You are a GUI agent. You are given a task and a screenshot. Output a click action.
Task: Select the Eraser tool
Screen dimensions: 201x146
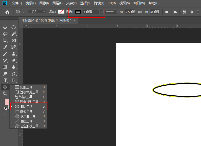point(14,60)
